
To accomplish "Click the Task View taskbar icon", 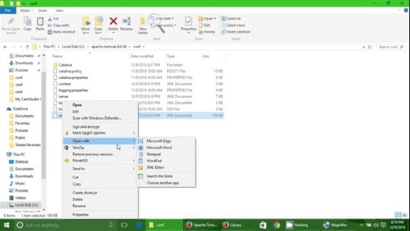I will coord(124,225).
